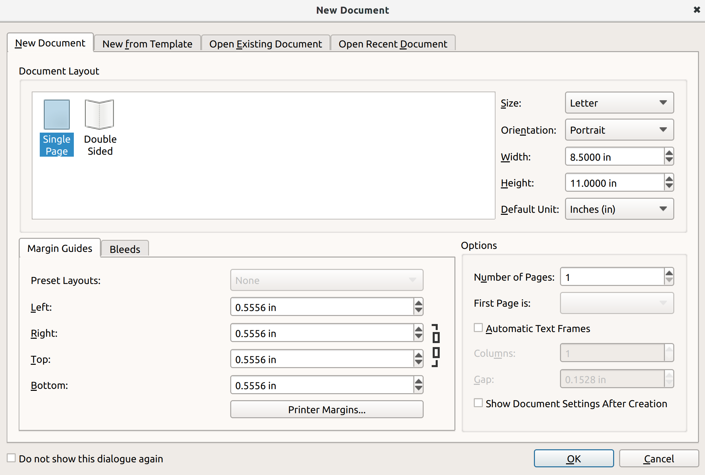Select the Double Sided layout icon
The image size is (705, 475).
pos(100,115)
